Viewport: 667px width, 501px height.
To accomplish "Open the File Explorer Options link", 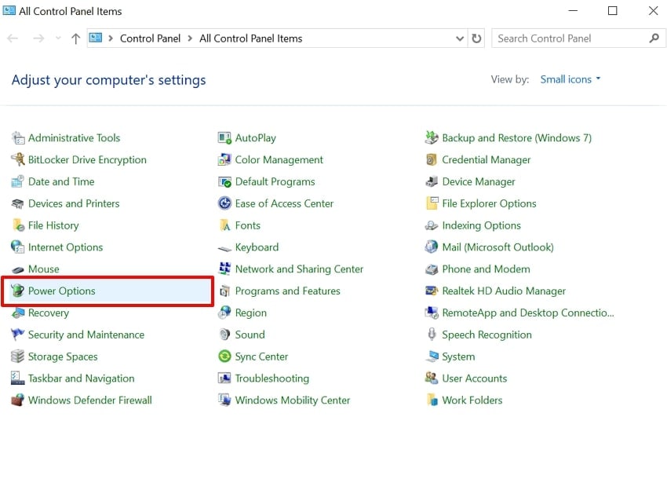I will (489, 203).
